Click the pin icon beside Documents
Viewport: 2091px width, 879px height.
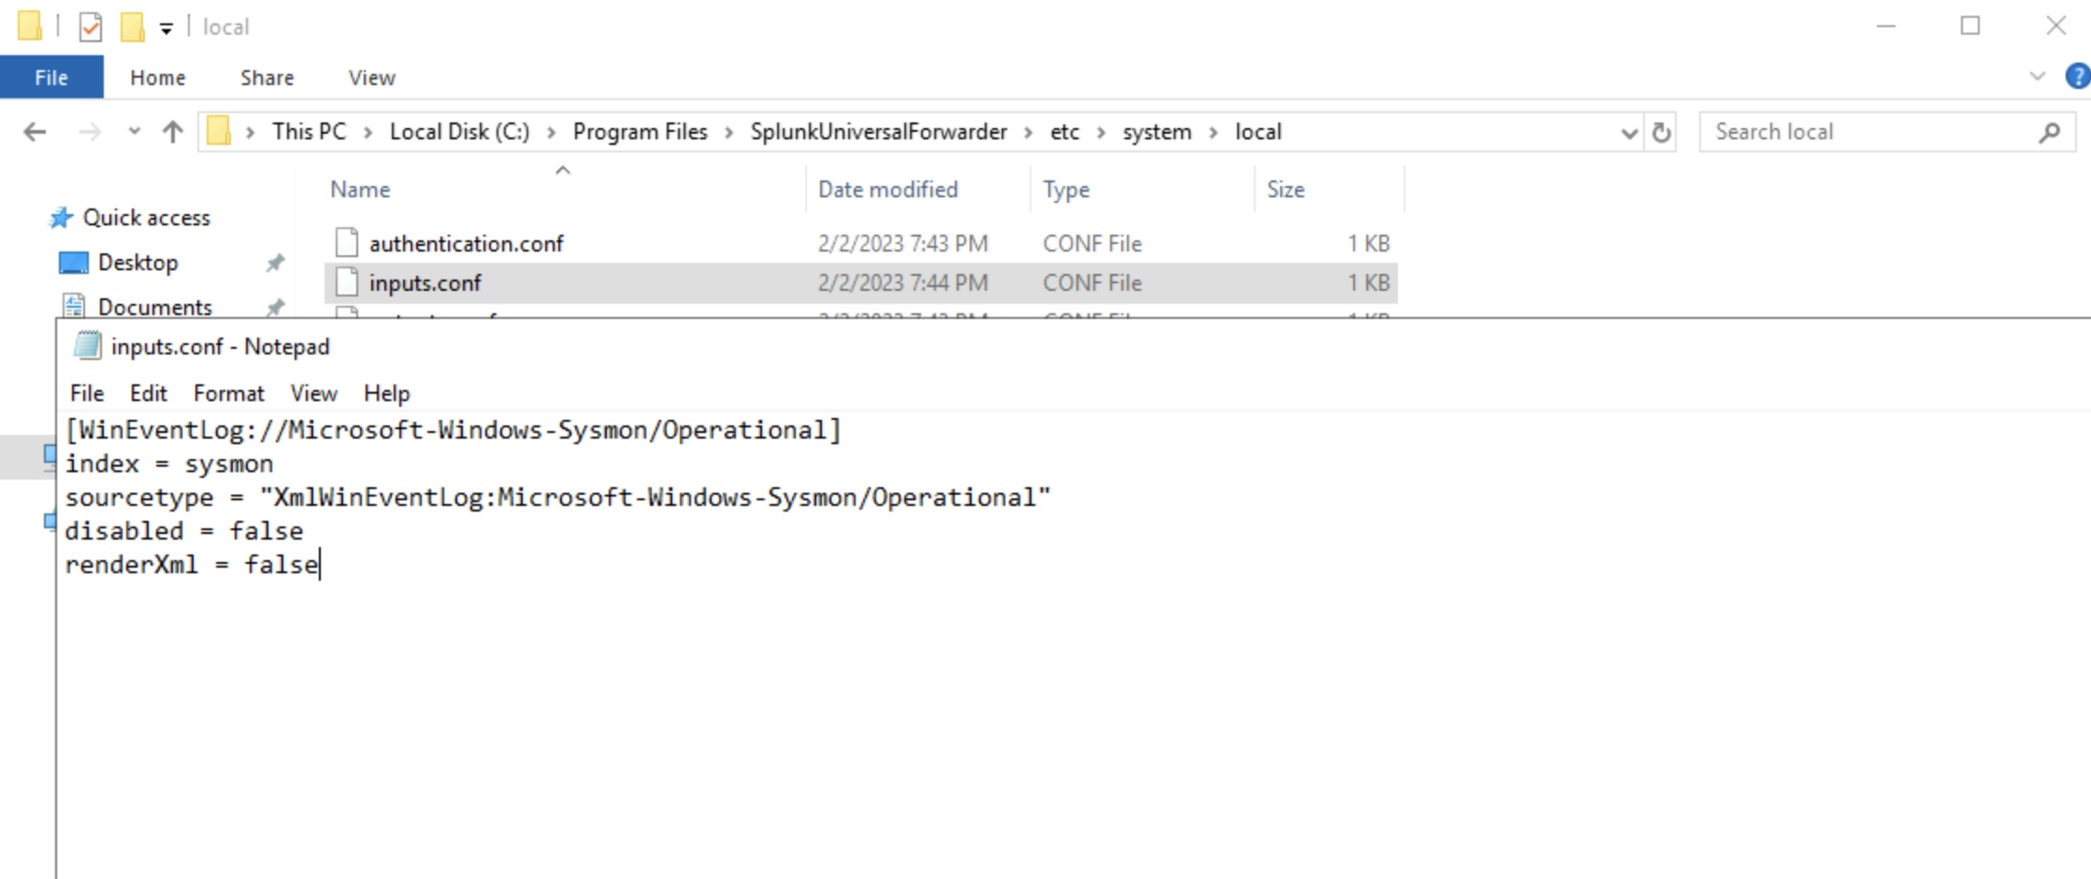point(275,307)
